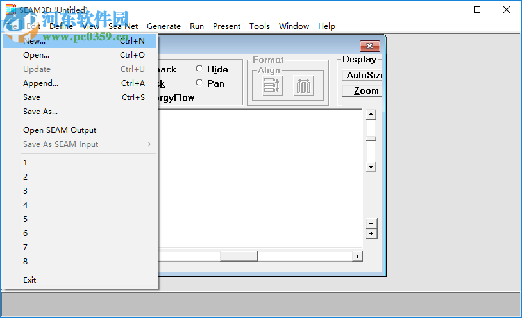Open recent file entry 8
The width and height of the screenshot is (522, 318).
(x=80, y=262)
